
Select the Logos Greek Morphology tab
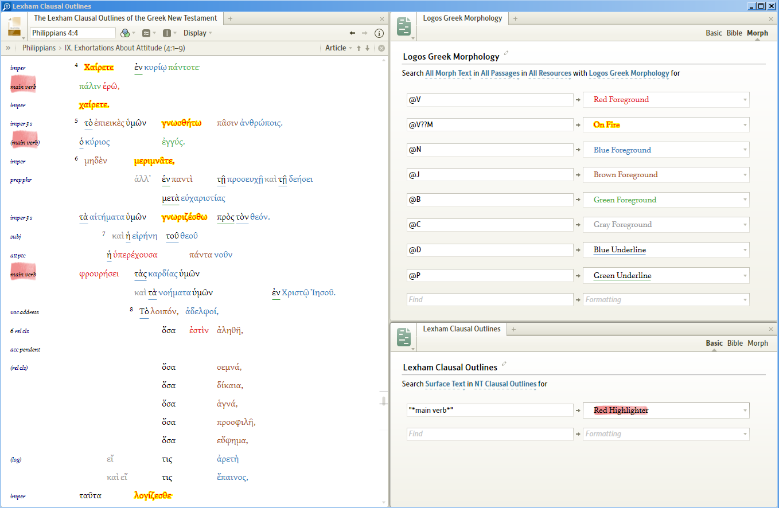click(x=462, y=18)
